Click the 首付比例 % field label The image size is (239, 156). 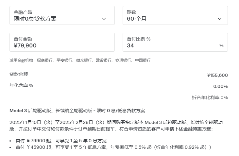[139, 39]
